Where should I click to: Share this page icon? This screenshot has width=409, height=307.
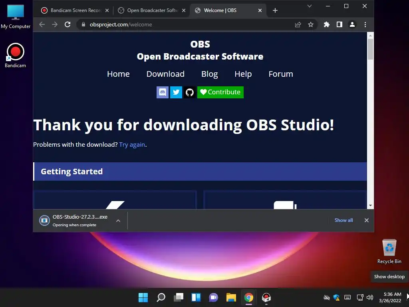pos(298,24)
